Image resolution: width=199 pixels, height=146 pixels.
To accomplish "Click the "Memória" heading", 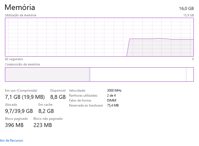I will tap(20, 7).
